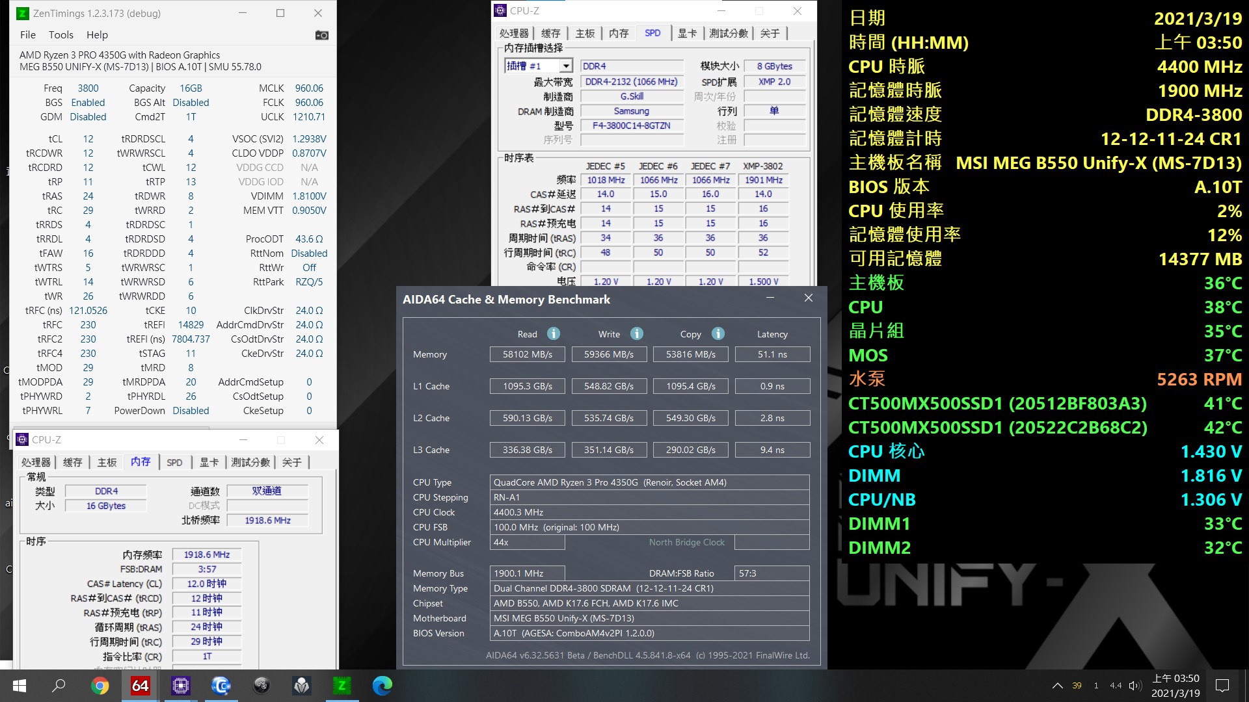Click L3 Cache Copy 290.02 GB/s field

[690, 450]
